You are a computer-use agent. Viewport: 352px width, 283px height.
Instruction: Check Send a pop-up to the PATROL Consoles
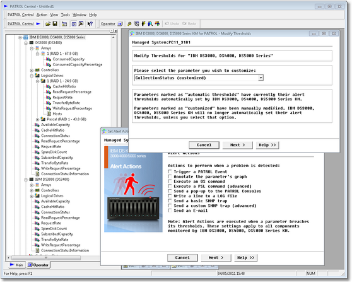coord(170,191)
